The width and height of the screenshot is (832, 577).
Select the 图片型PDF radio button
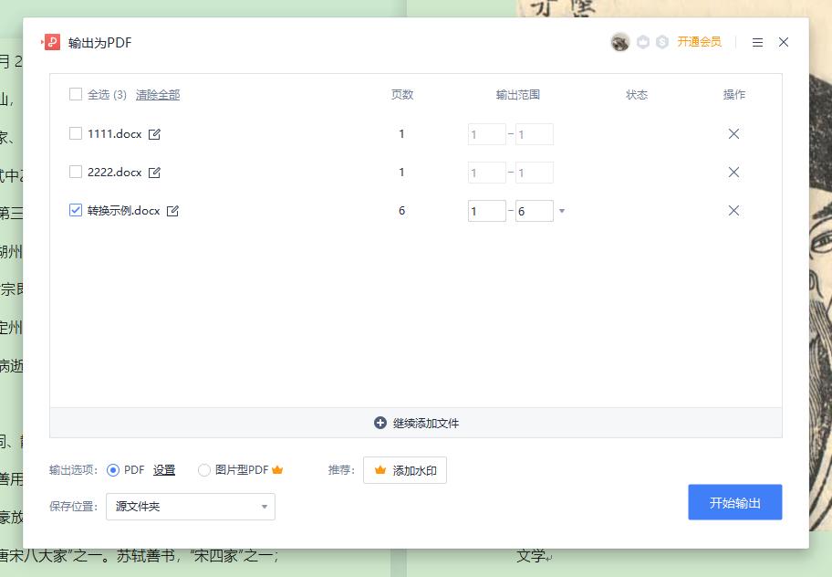[203, 469]
